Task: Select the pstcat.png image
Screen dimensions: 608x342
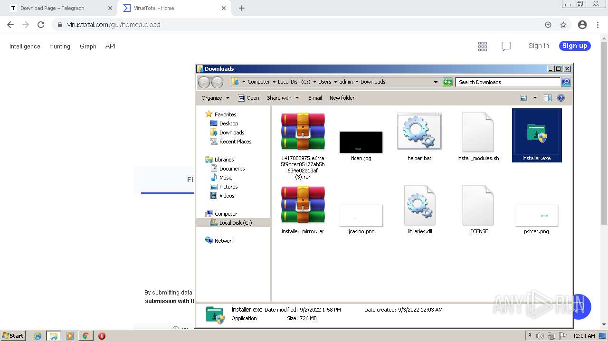Action: pyautogui.click(x=536, y=219)
